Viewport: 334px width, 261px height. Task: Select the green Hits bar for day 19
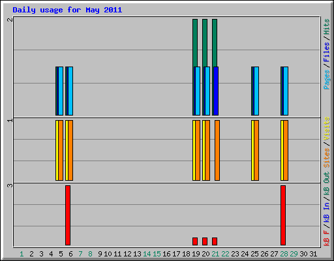coord(195,42)
